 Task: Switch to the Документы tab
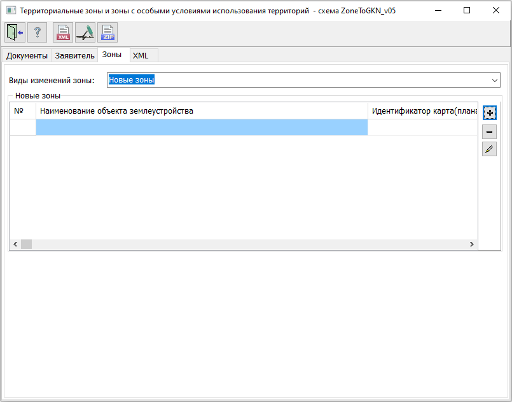click(27, 56)
